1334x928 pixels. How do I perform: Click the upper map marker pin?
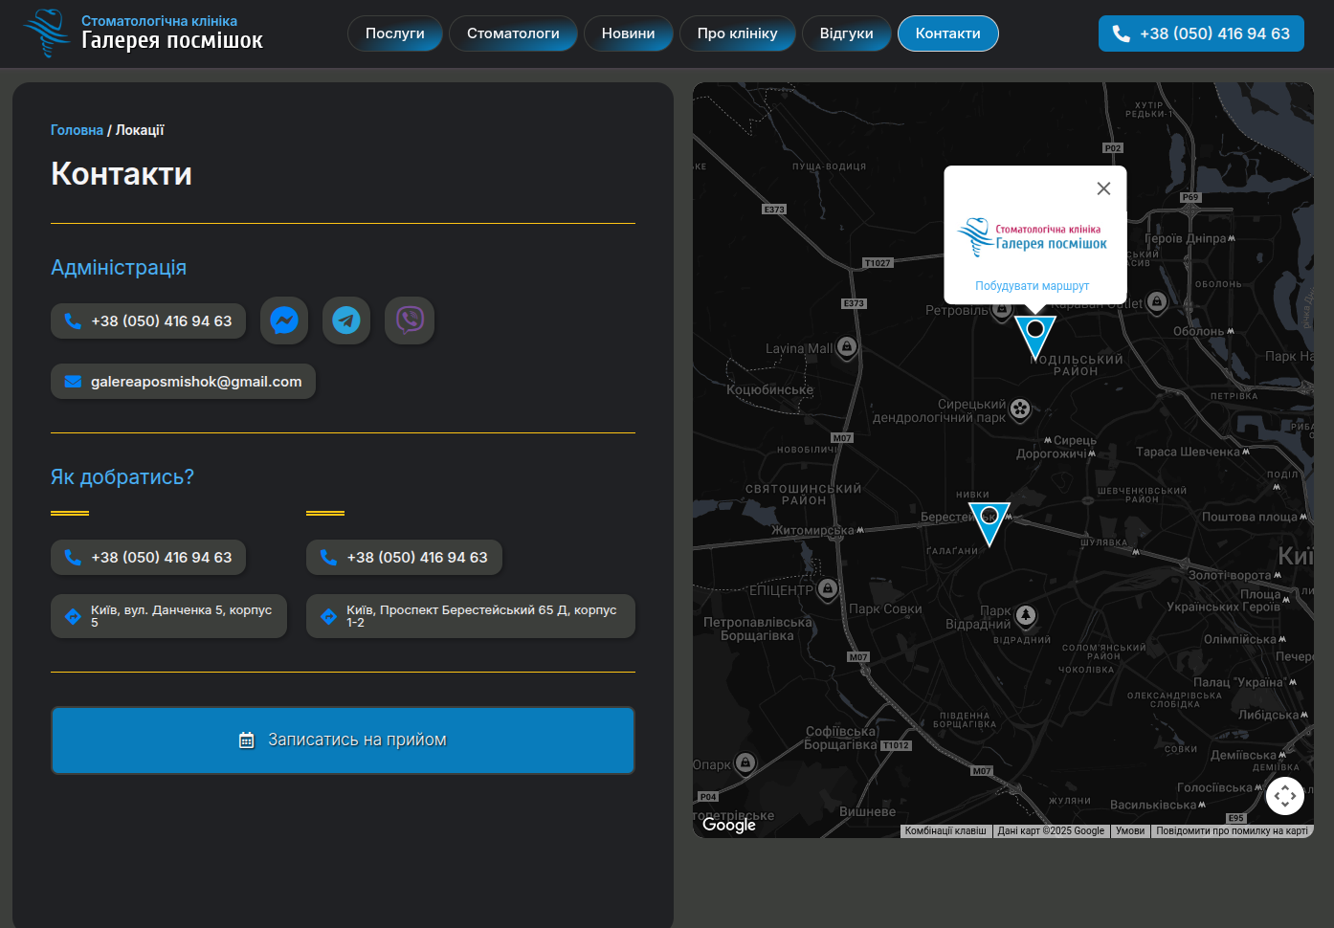coord(1034,333)
